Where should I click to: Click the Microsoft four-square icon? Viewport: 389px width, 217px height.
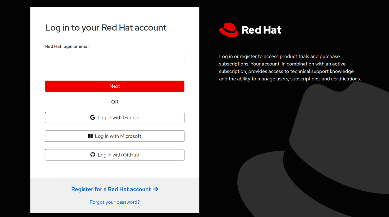pos(90,136)
